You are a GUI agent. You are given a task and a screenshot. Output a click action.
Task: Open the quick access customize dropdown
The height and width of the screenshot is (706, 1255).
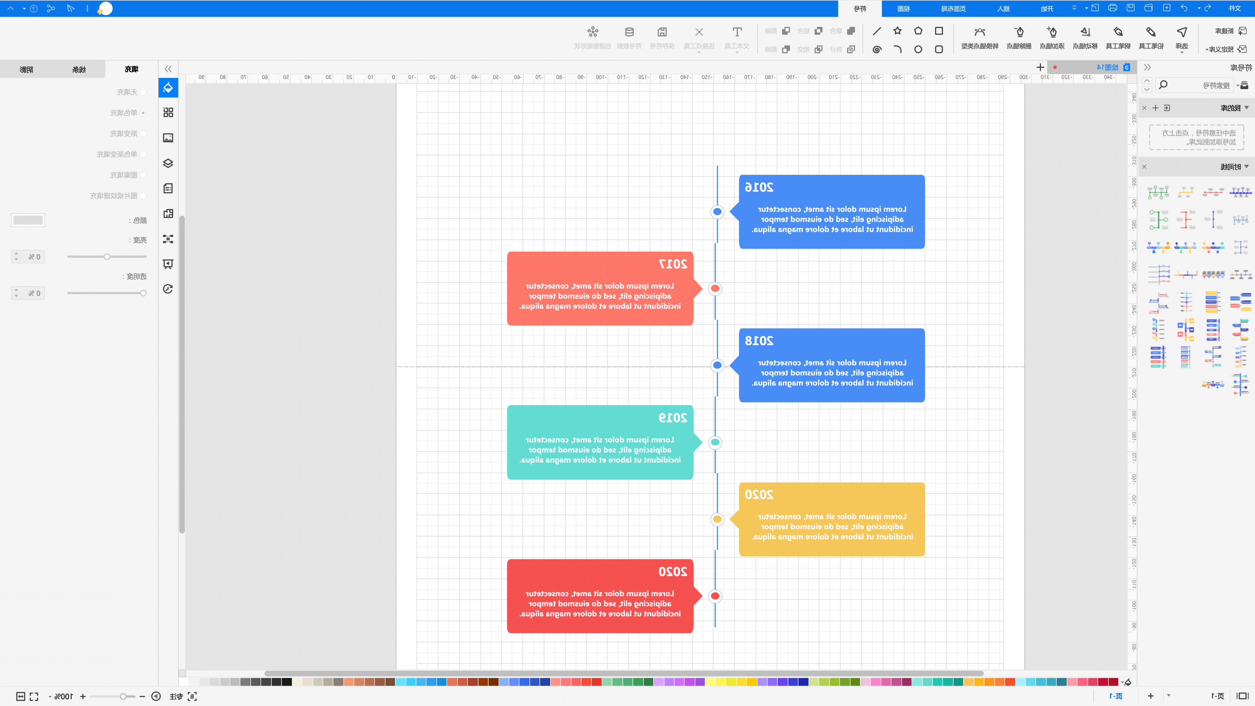point(1074,8)
